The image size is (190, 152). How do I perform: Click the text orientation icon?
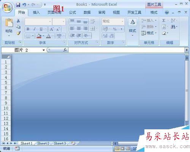(x=86, y=36)
